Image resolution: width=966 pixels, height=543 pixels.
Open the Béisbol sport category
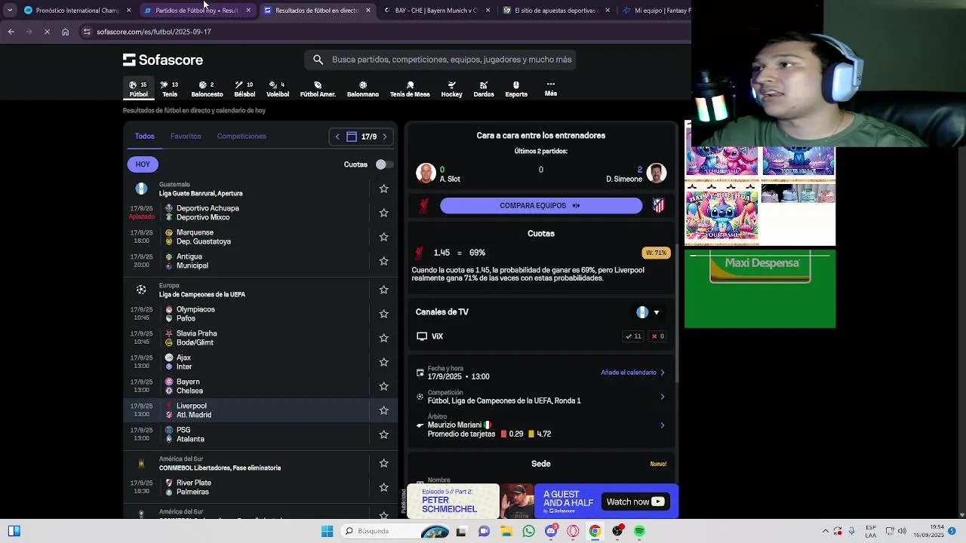click(245, 89)
